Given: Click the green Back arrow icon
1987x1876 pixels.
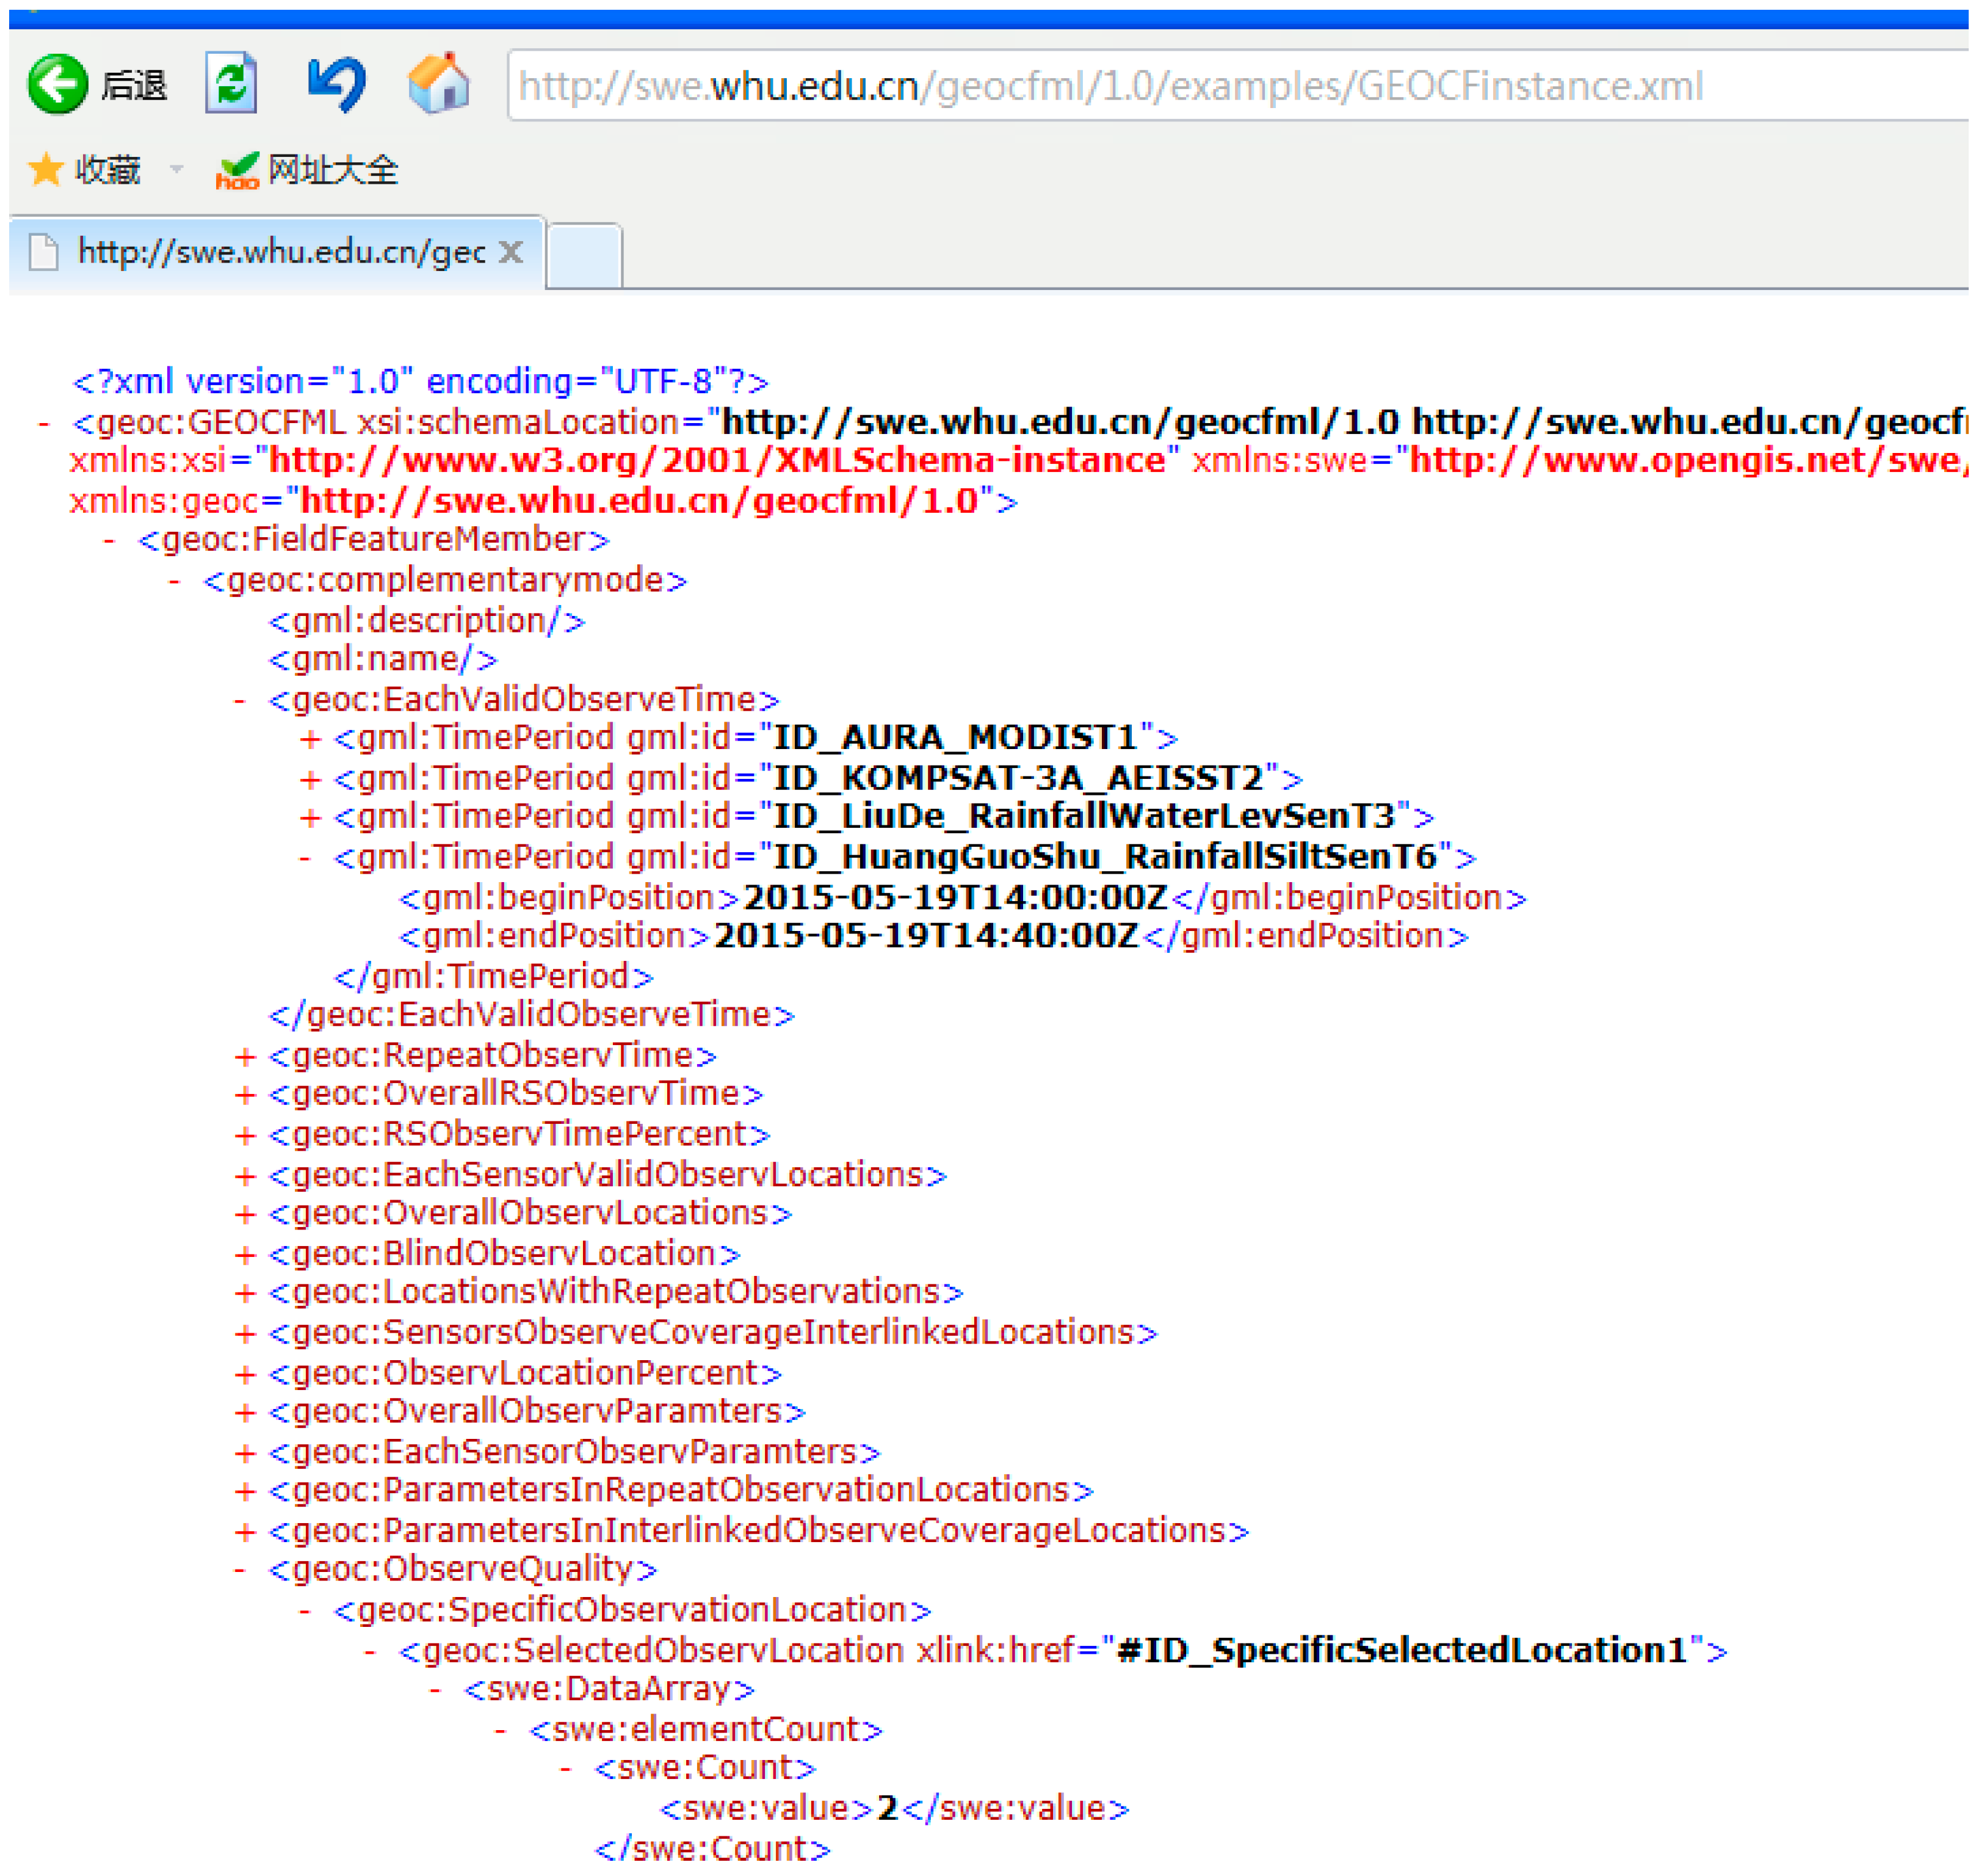Looking at the screenshot, I should (x=57, y=85).
